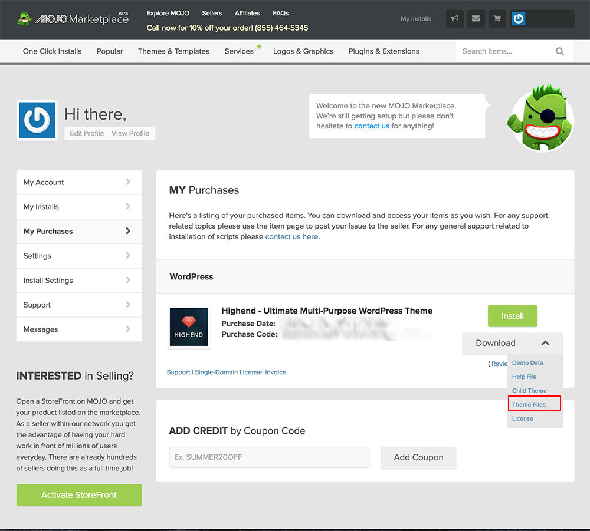
Task: Click the search magnifier icon
Action: pyautogui.click(x=559, y=51)
